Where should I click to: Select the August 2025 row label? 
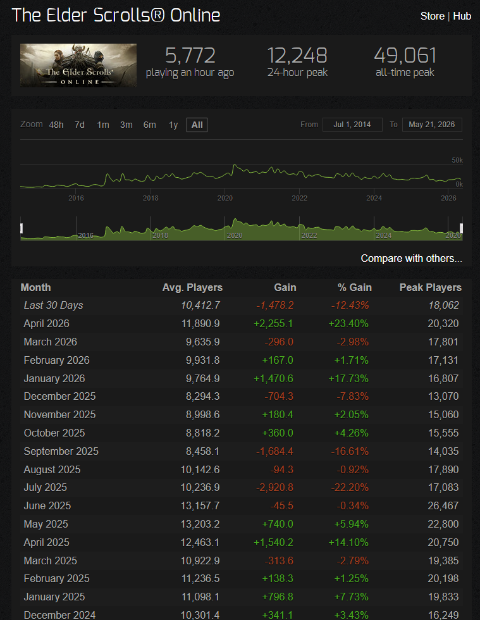click(52, 469)
